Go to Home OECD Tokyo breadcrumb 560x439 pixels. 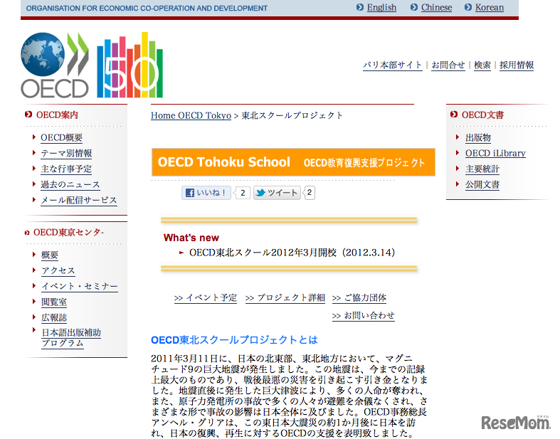(191, 115)
